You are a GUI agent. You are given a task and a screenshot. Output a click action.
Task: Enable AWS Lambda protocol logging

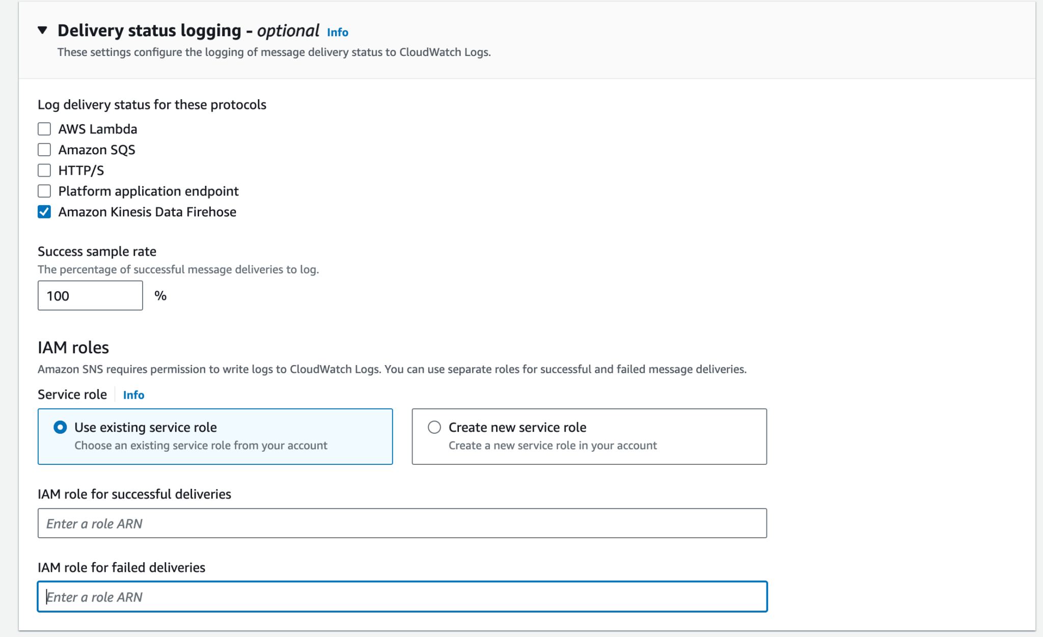[44, 129]
